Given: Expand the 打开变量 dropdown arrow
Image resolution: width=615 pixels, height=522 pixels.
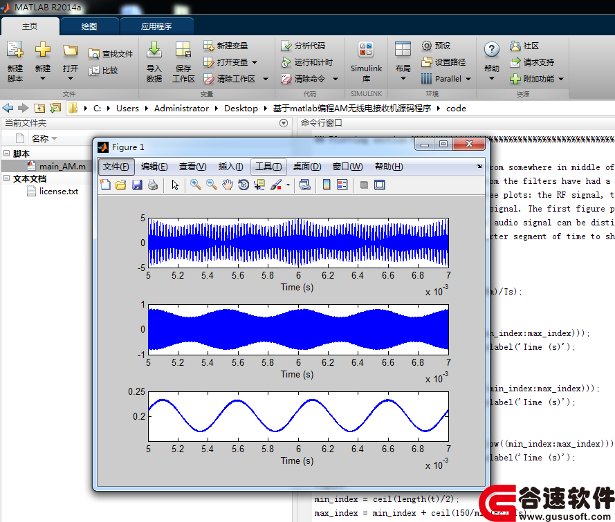Looking at the screenshot, I should pyautogui.click(x=255, y=62).
